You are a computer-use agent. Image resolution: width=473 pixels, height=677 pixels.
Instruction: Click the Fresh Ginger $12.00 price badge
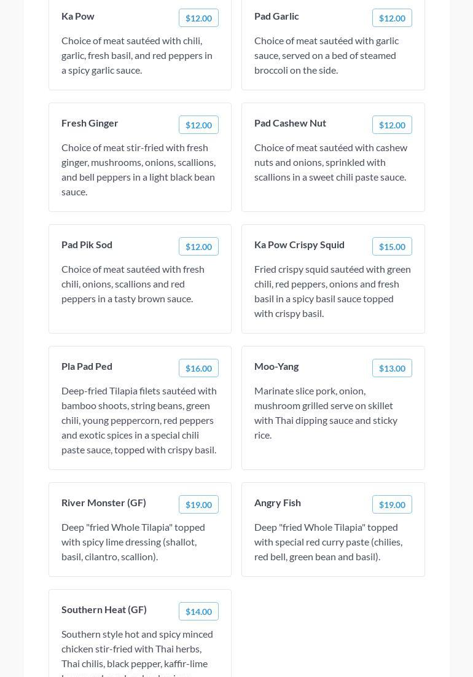[x=198, y=125]
